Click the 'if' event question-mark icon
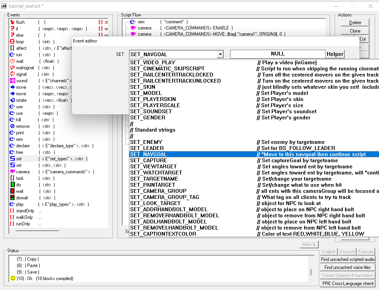The height and width of the screenshot is (290, 379). tap(12, 29)
